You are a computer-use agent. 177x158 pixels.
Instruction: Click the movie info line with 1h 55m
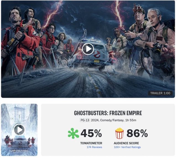(108, 120)
